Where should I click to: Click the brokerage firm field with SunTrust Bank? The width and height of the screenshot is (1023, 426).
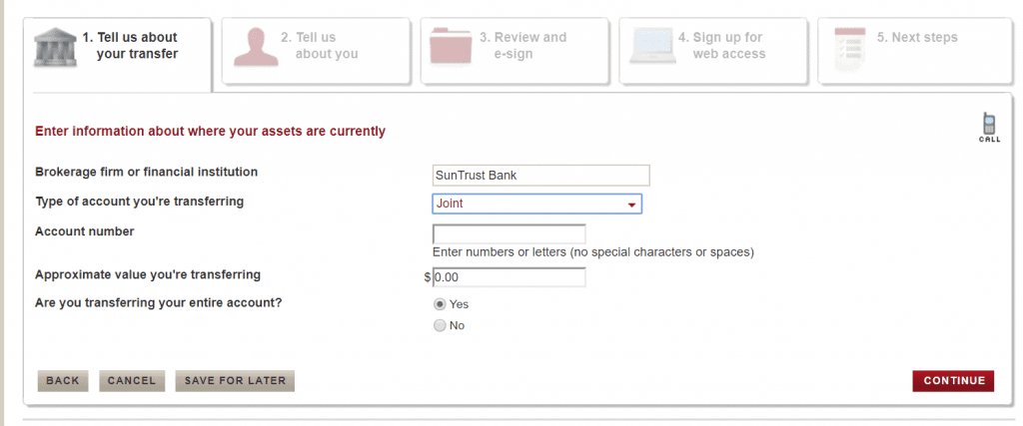point(540,176)
